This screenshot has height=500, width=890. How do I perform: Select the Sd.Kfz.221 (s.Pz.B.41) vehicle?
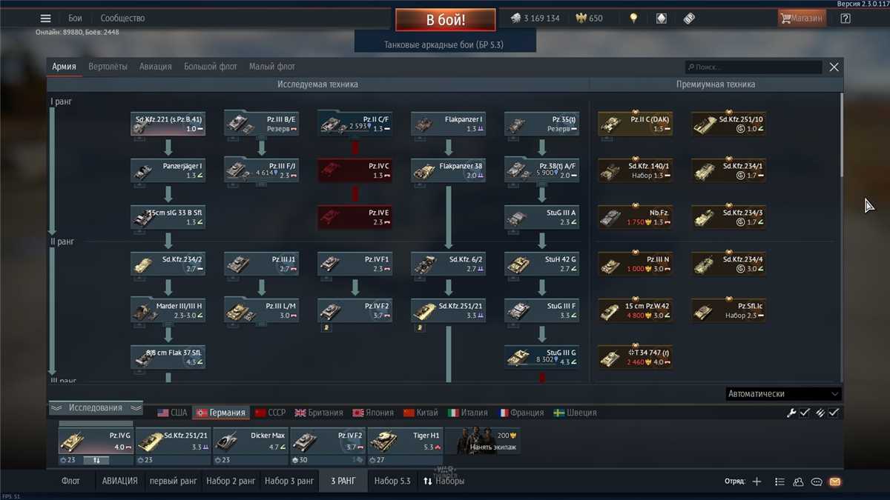[x=168, y=124]
